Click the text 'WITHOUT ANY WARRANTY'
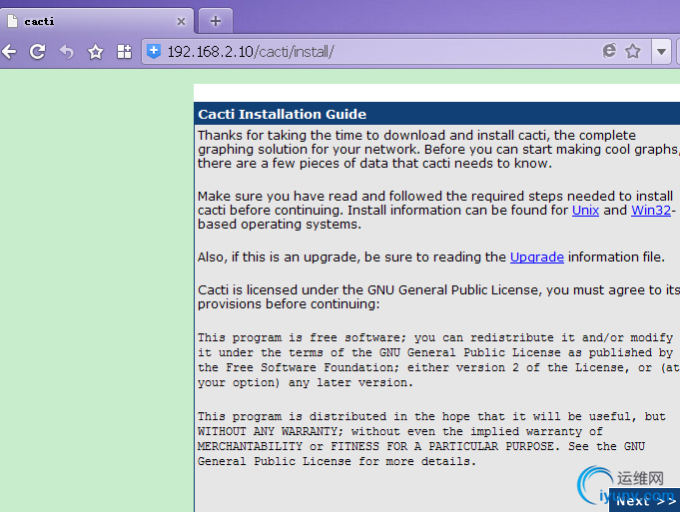The width and height of the screenshot is (680, 512). click(x=268, y=432)
